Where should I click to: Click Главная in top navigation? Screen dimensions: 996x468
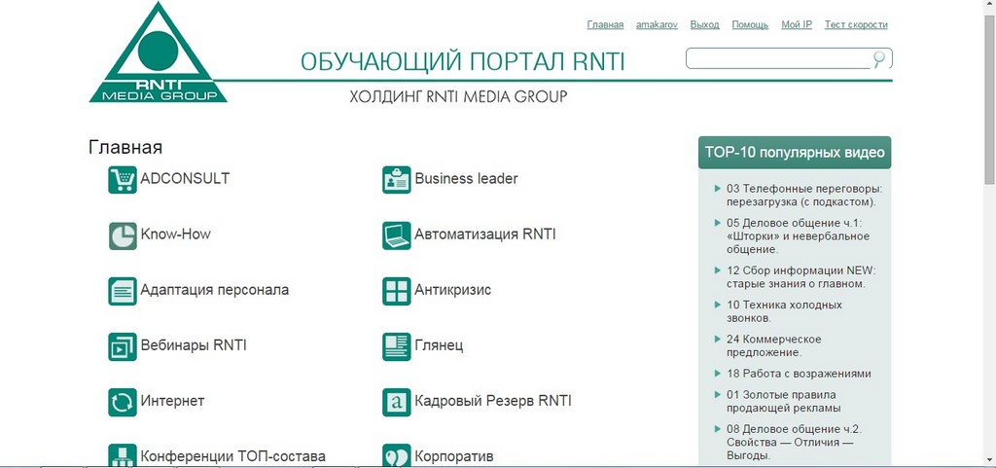pyautogui.click(x=605, y=24)
